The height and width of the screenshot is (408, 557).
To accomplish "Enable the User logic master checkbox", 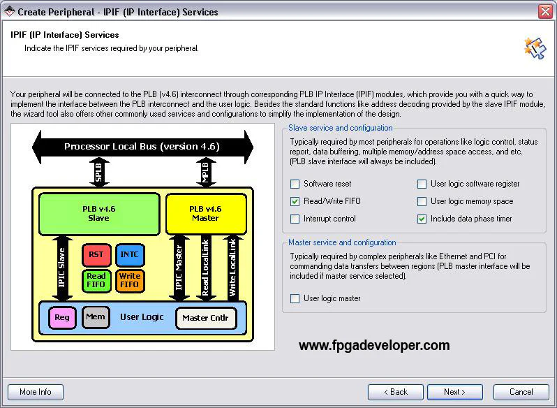I will (x=295, y=299).
